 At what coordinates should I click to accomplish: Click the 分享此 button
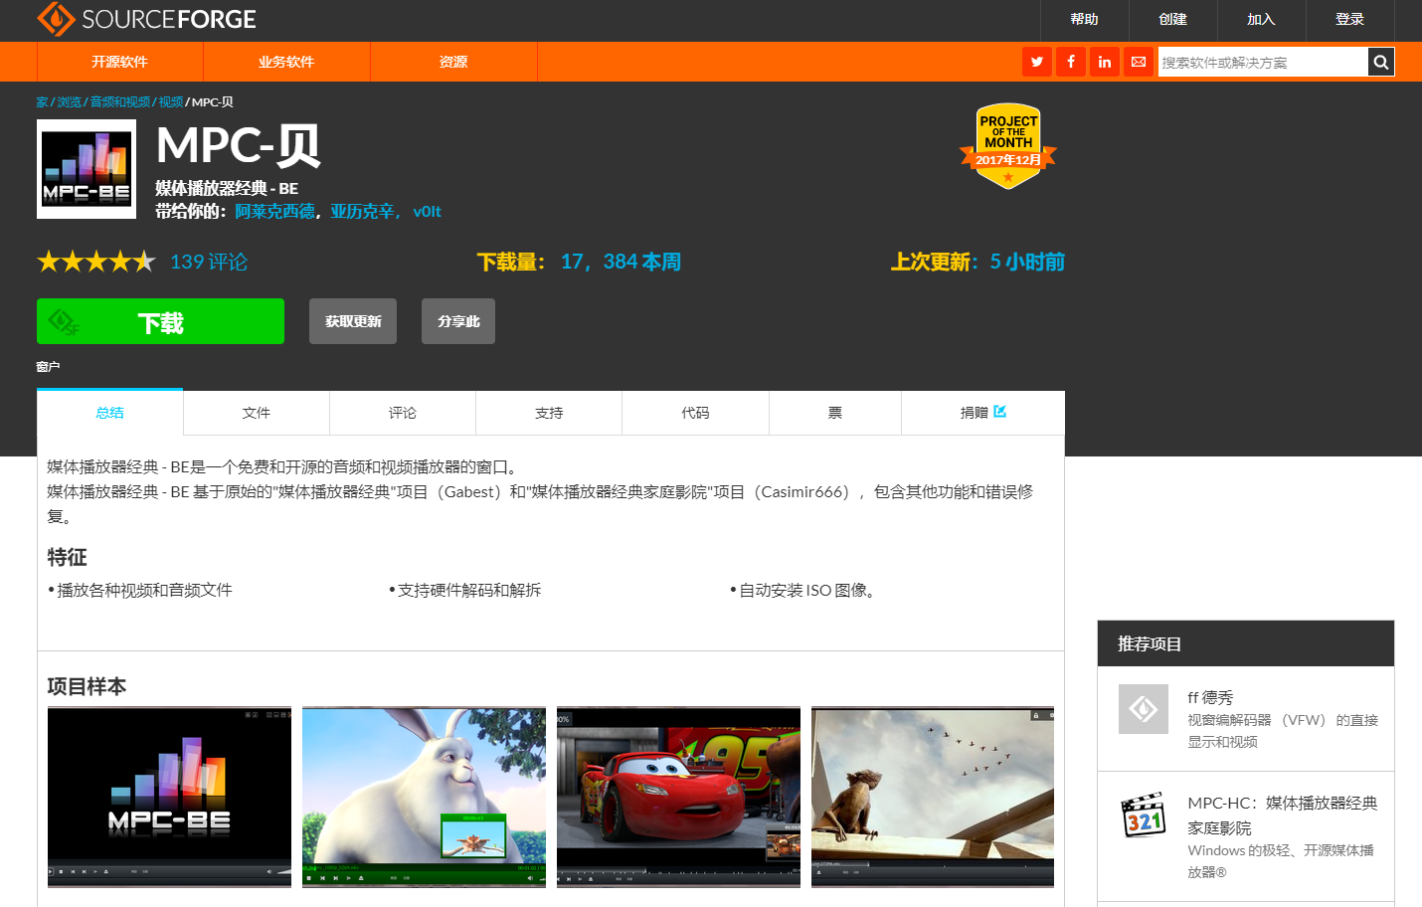(458, 321)
